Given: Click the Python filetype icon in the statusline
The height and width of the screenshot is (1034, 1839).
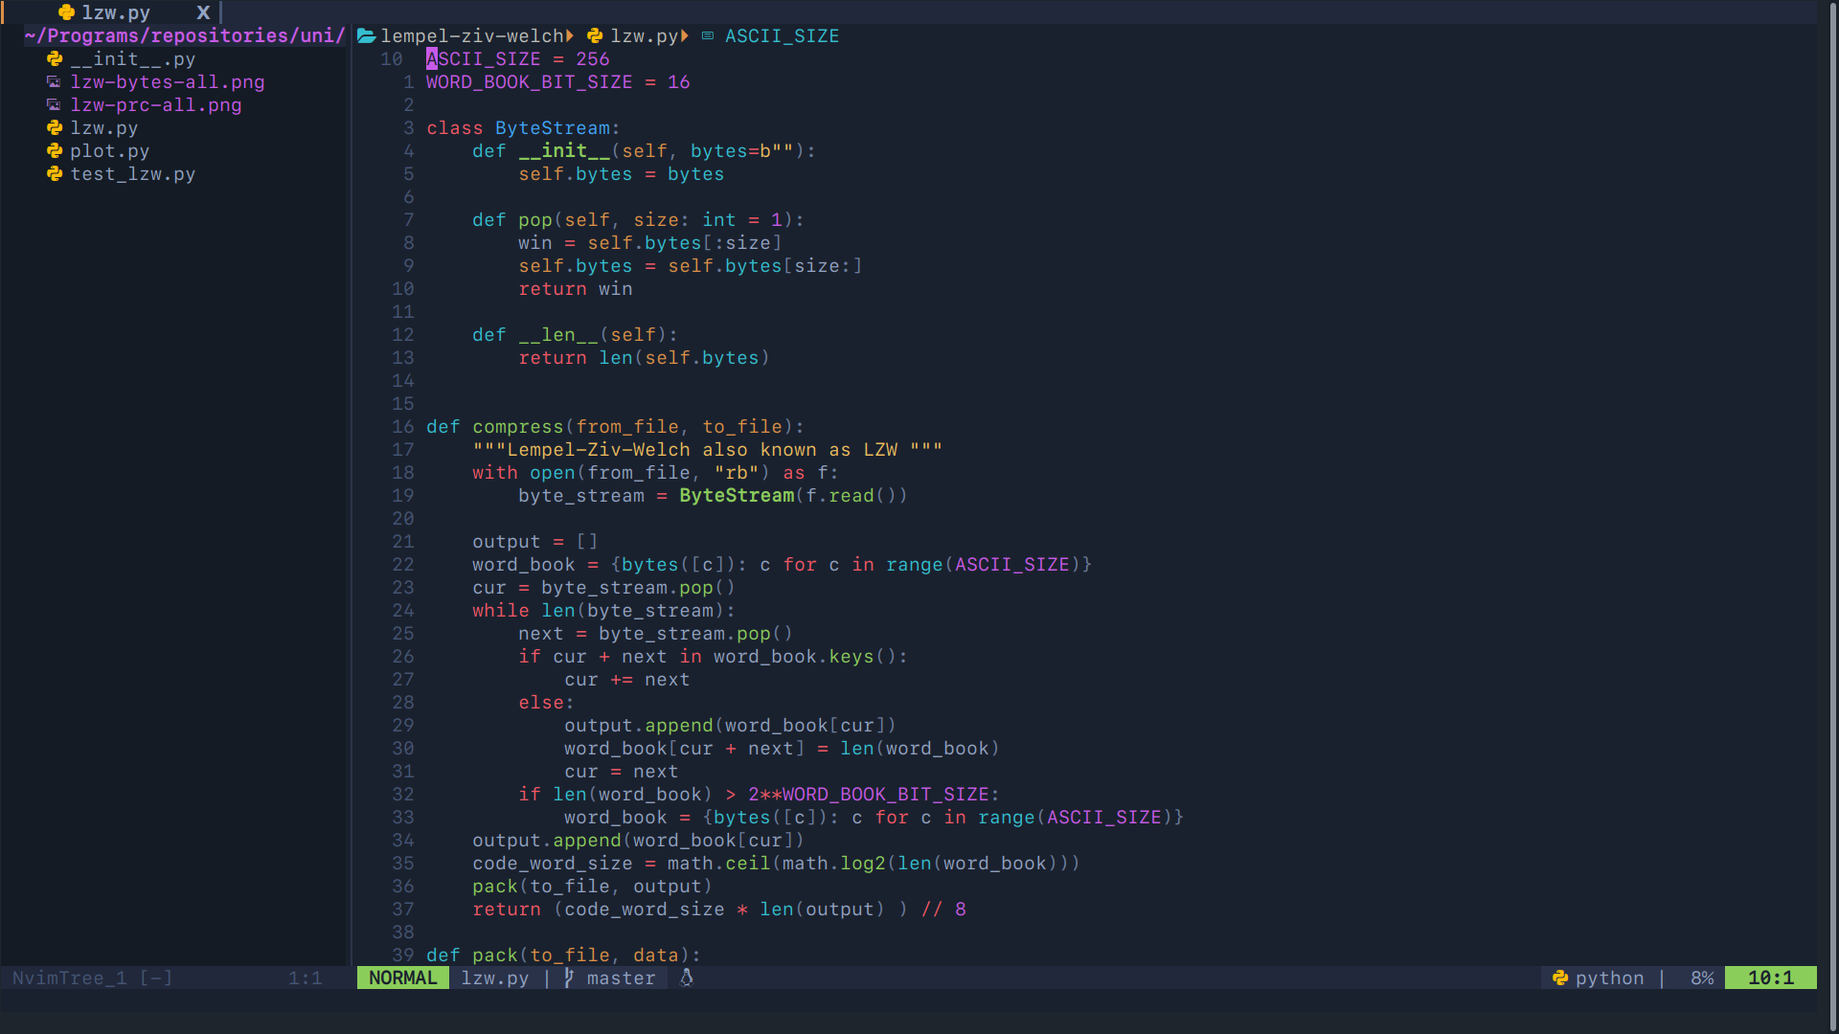Looking at the screenshot, I should (1560, 978).
